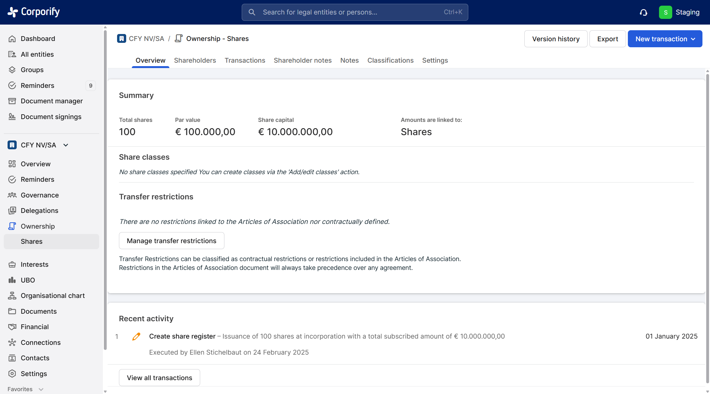
Task: Click the Corporify logo
Action: [34, 12]
